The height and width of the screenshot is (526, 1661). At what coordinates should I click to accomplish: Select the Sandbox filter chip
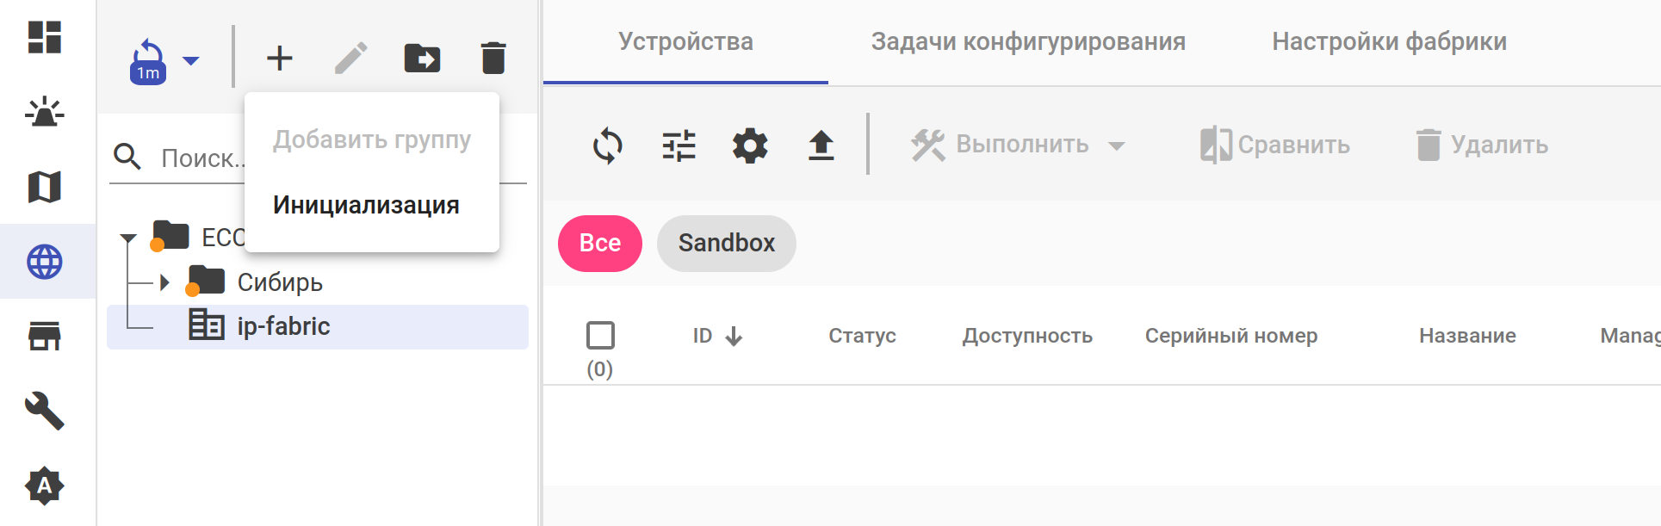click(x=726, y=244)
